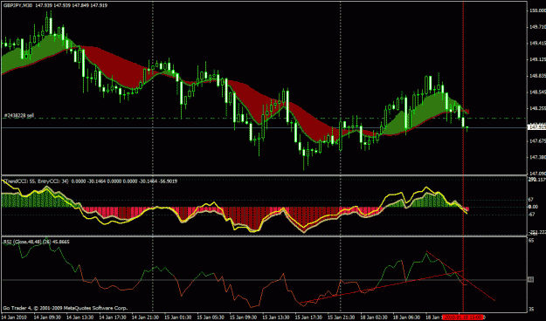Click the 15 Jan 01:30 time axis label
The image size is (546, 321).
(x=178, y=318)
